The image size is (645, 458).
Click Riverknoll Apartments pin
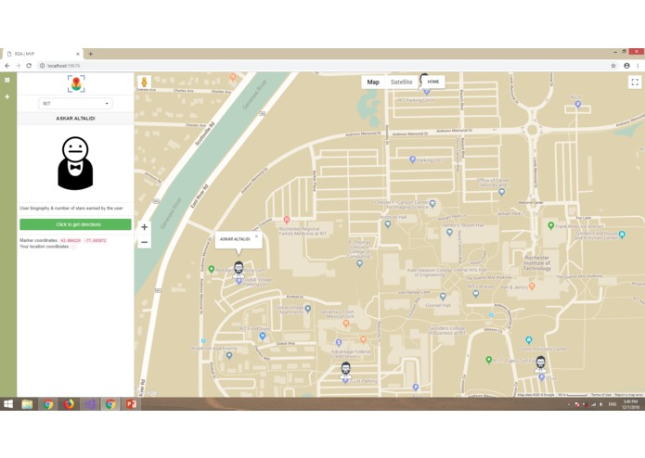[229, 355]
